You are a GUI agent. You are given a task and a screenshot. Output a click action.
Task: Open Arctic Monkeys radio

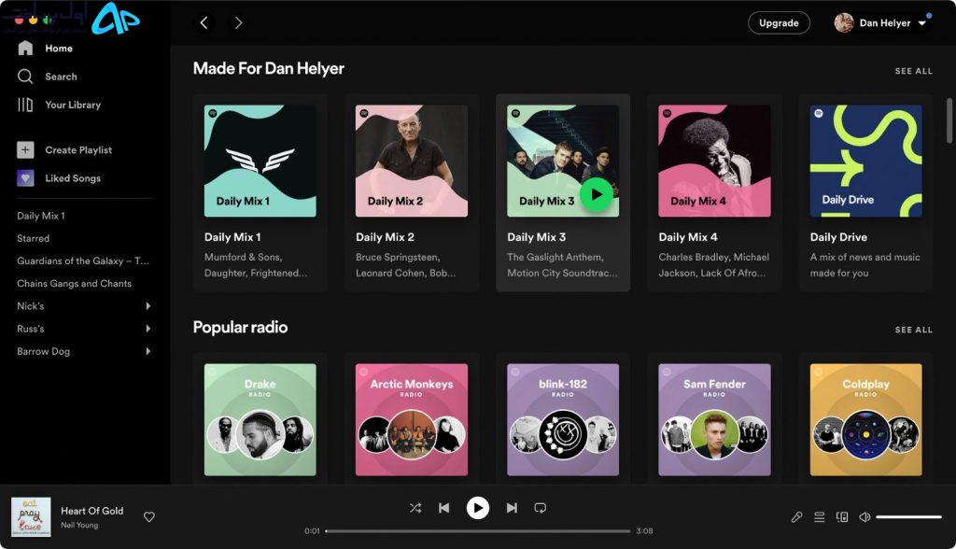point(412,419)
